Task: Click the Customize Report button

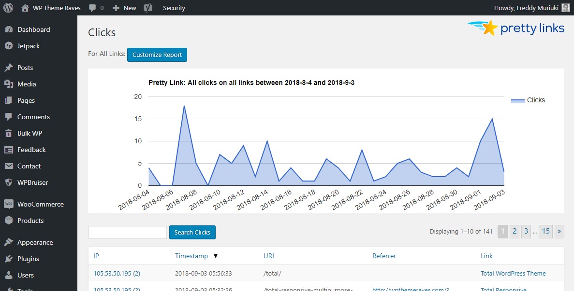Action: [157, 55]
